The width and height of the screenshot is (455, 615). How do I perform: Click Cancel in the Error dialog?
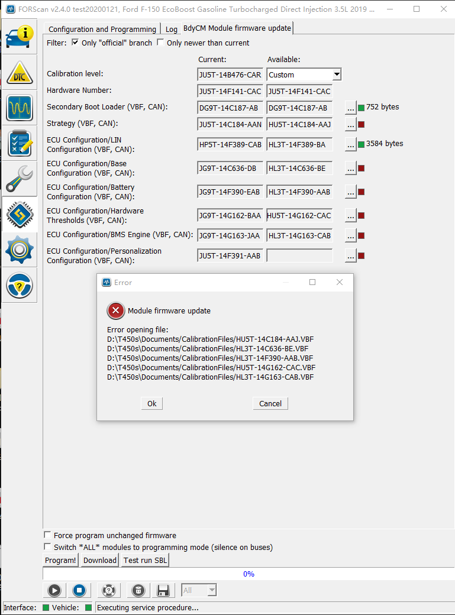[x=270, y=403]
